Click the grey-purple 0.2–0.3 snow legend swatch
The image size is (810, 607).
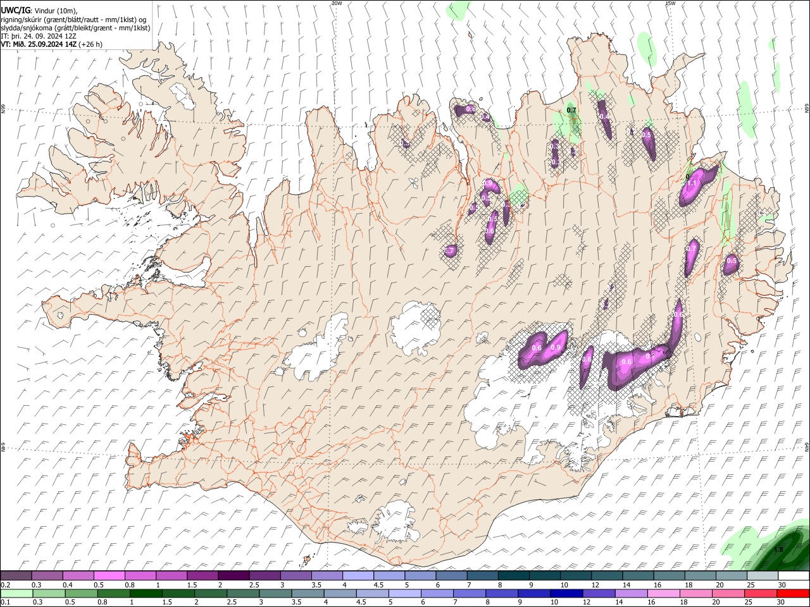tap(16, 576)
